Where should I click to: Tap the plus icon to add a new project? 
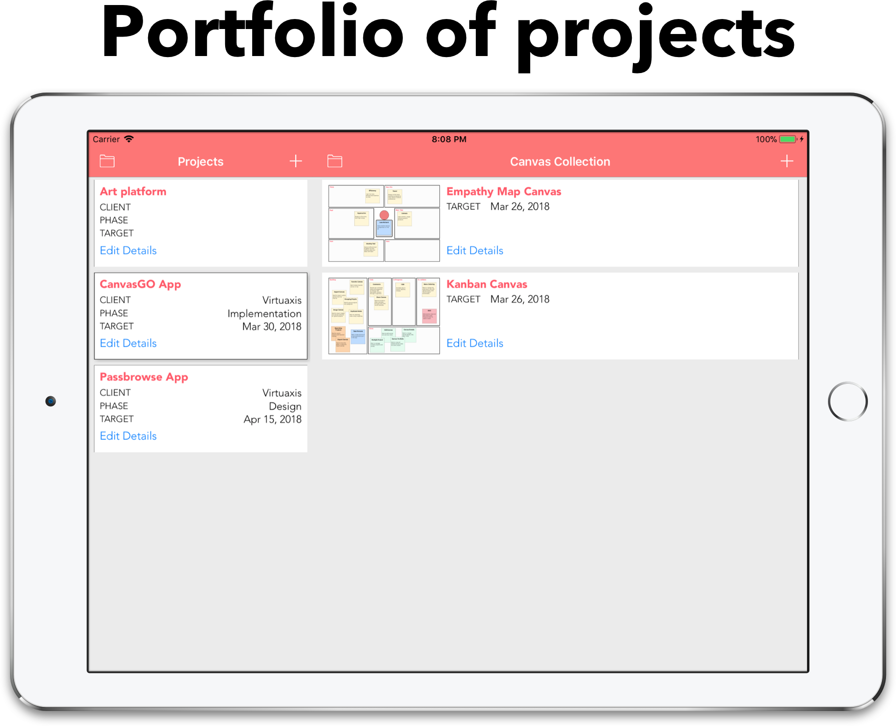click(296, 161)
